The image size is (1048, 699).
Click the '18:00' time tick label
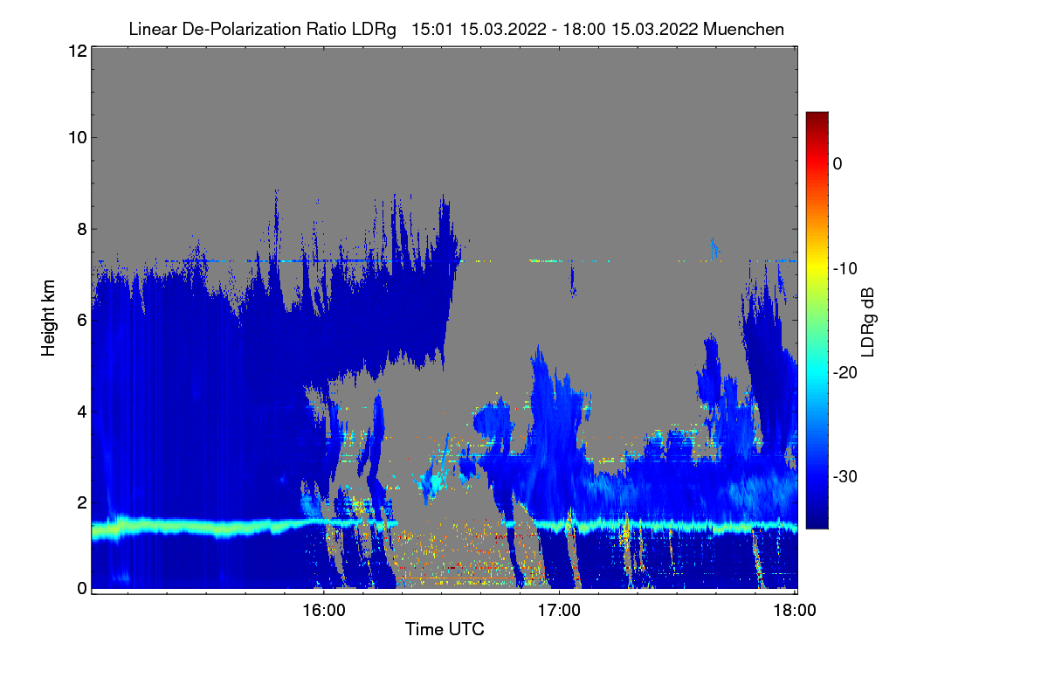click(795, 610)
